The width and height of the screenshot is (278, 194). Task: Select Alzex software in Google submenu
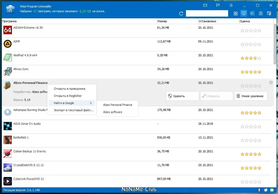click(x=113, y=112)
